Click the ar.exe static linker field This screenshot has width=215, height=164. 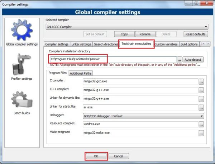tap(140, 107)
